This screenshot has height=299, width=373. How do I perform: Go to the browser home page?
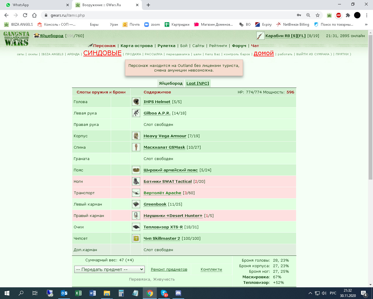34,15
